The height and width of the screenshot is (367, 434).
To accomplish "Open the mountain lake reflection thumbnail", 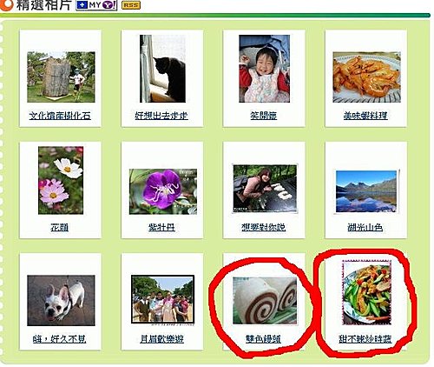I will [x=366, y=191].
